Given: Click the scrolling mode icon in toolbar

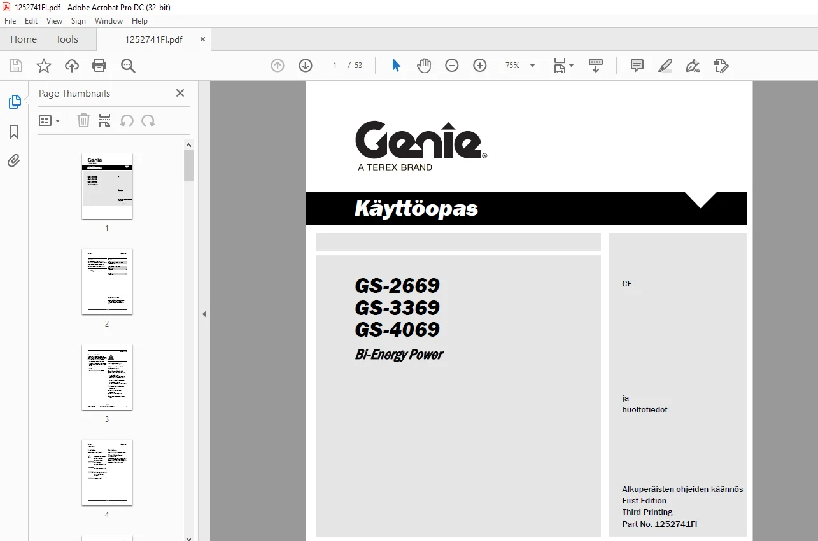Looking at the screenshot, I should [596, 66].
